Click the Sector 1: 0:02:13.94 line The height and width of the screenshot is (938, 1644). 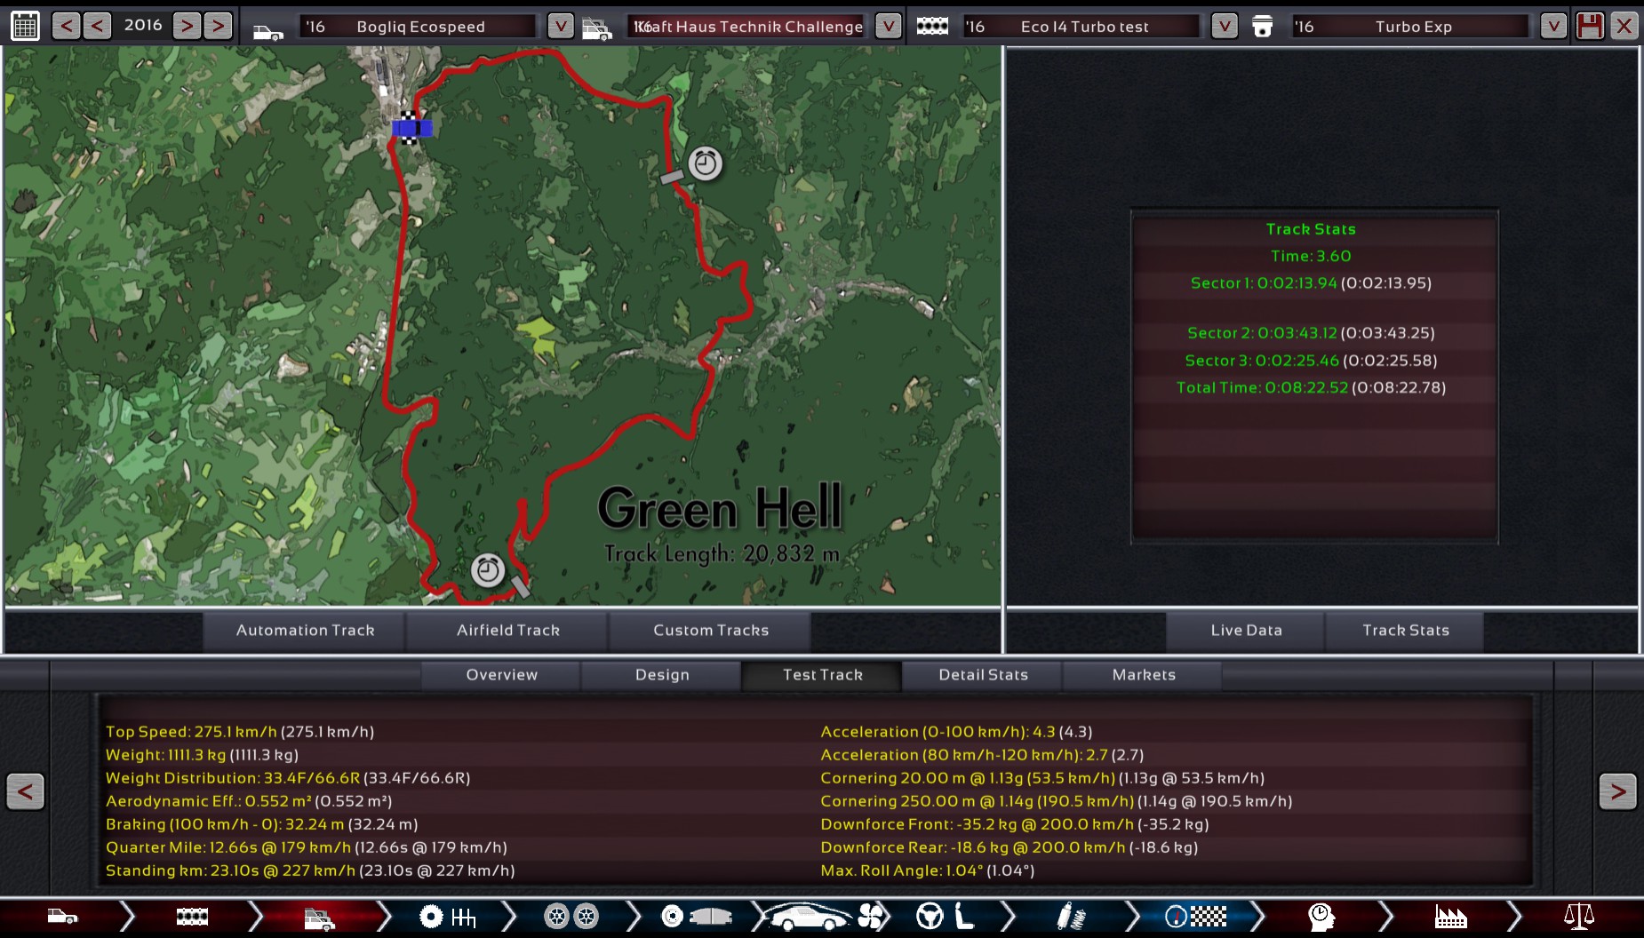[x=1311, y=282]
